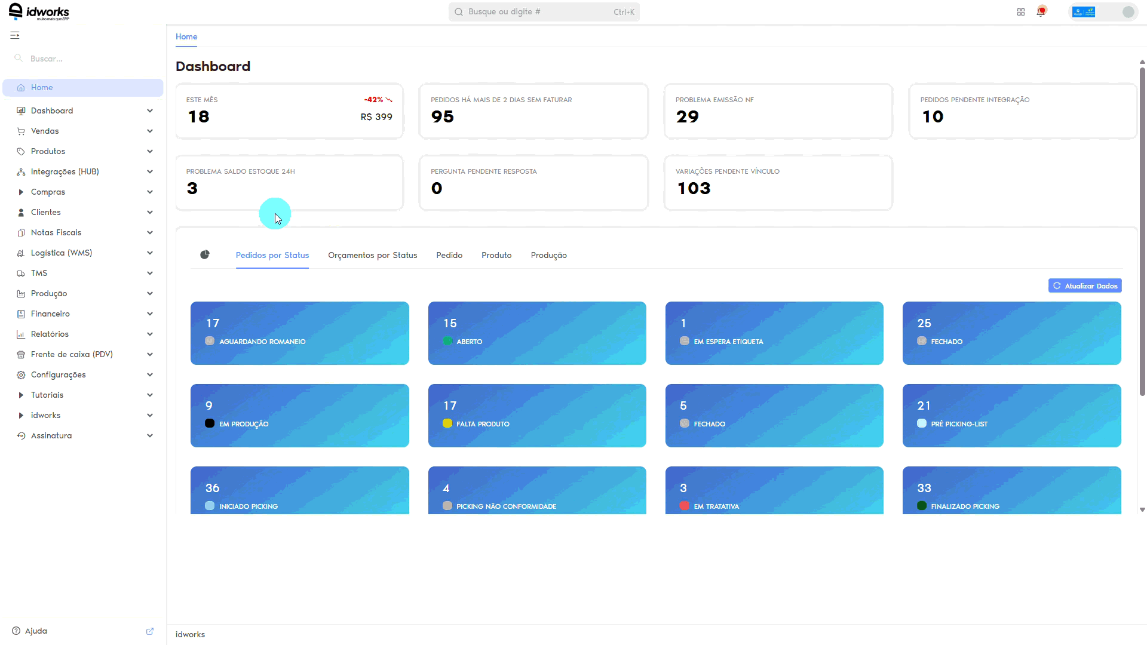Image resolution: width=1147 pixels, height=645 pixels.
Task: Switch to the Produto tab
Action: 496,255
